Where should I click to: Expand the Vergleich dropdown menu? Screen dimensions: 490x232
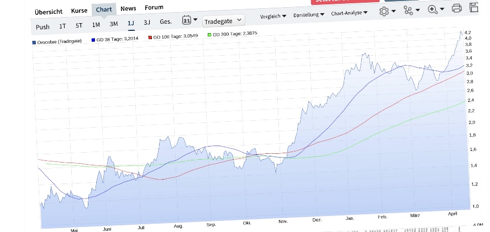(x=273, y=15)
